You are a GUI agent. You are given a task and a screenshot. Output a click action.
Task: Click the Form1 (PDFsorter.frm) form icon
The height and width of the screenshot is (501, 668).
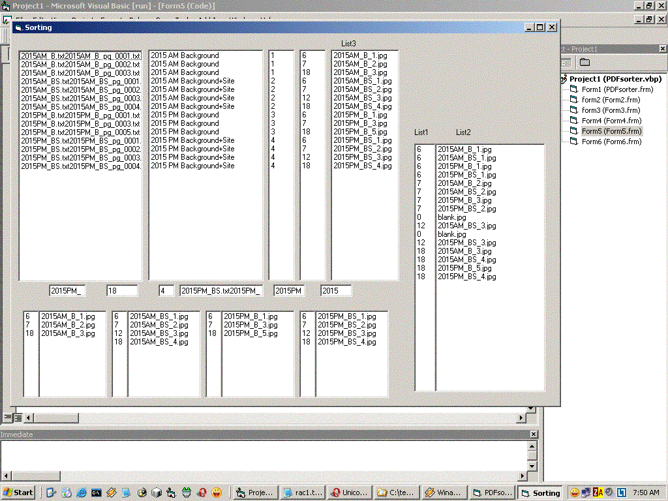[574, 89]
